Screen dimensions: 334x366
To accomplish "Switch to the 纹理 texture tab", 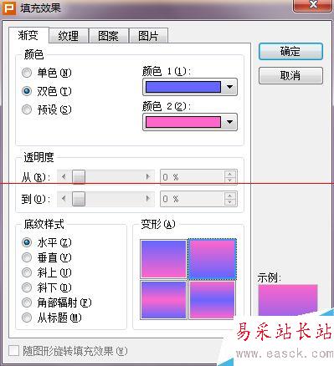I will click(69, 36).
